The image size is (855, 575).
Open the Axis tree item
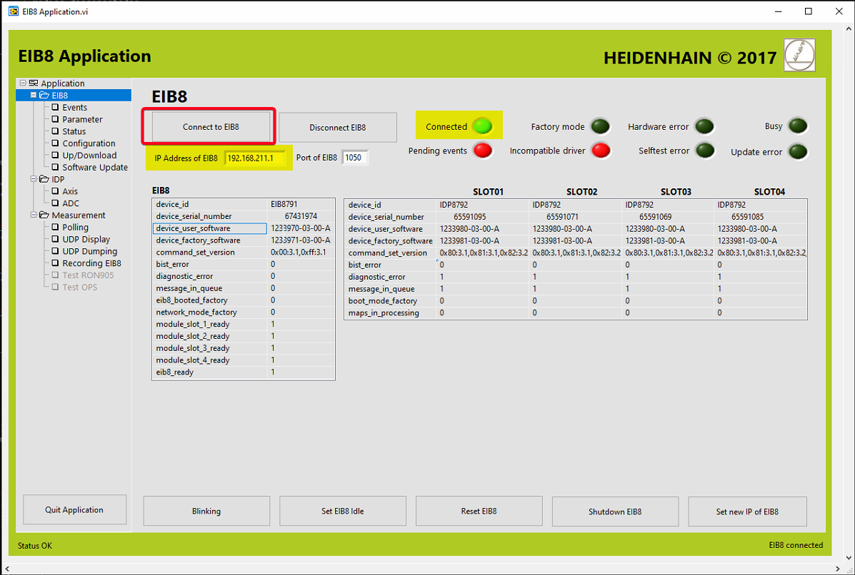click(70, 191)
